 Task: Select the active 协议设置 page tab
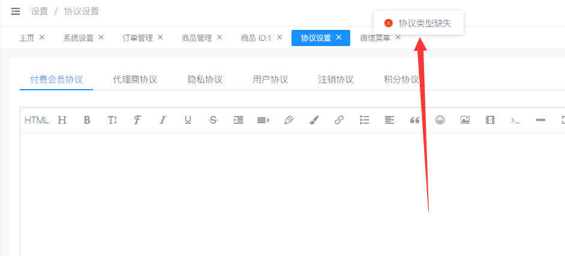[x=321, y=38]
